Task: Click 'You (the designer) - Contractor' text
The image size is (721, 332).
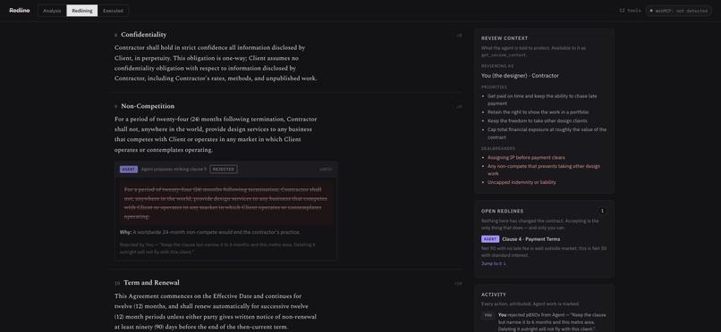Action: [520, 76]
